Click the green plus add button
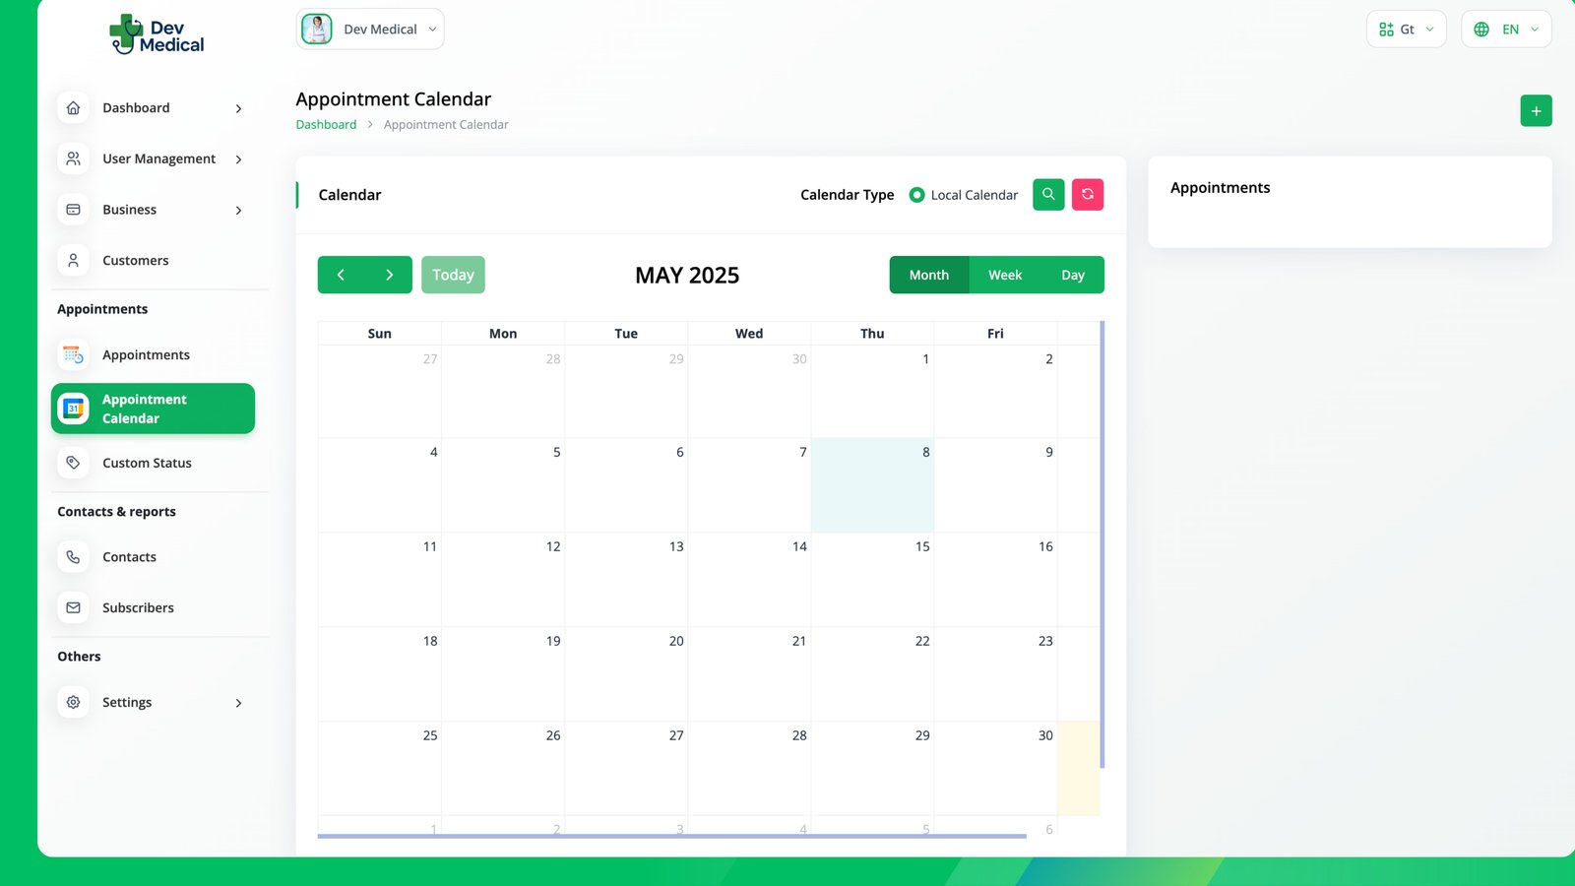Viewport: 1575px width, 886px height. [x=1536, y=111]
